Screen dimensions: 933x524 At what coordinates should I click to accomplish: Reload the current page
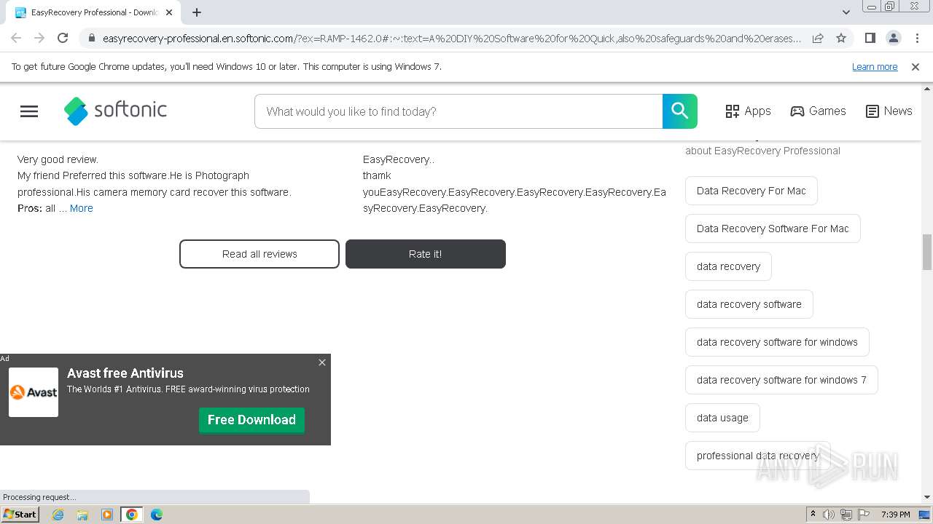pos(63,38)
